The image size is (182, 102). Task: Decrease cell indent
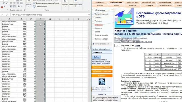tap(11, 6)
